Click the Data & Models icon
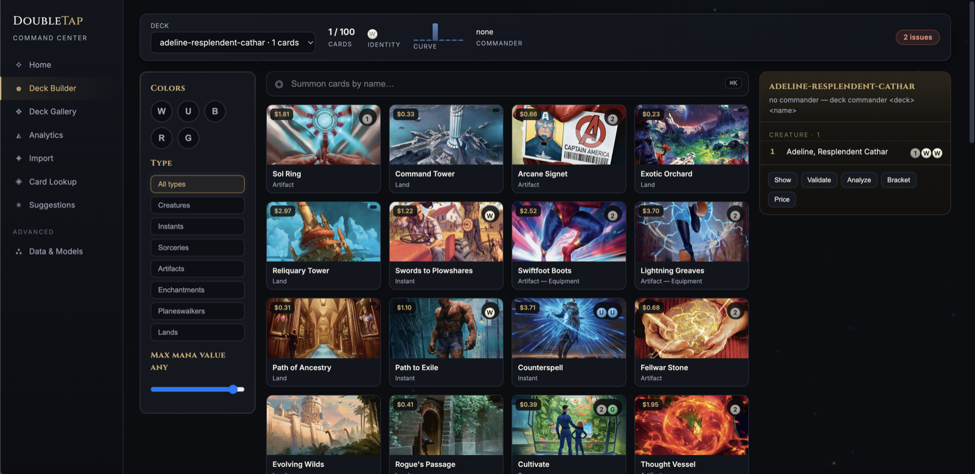The width and height of the screenshot is (975, 474). tap(18, 252)
